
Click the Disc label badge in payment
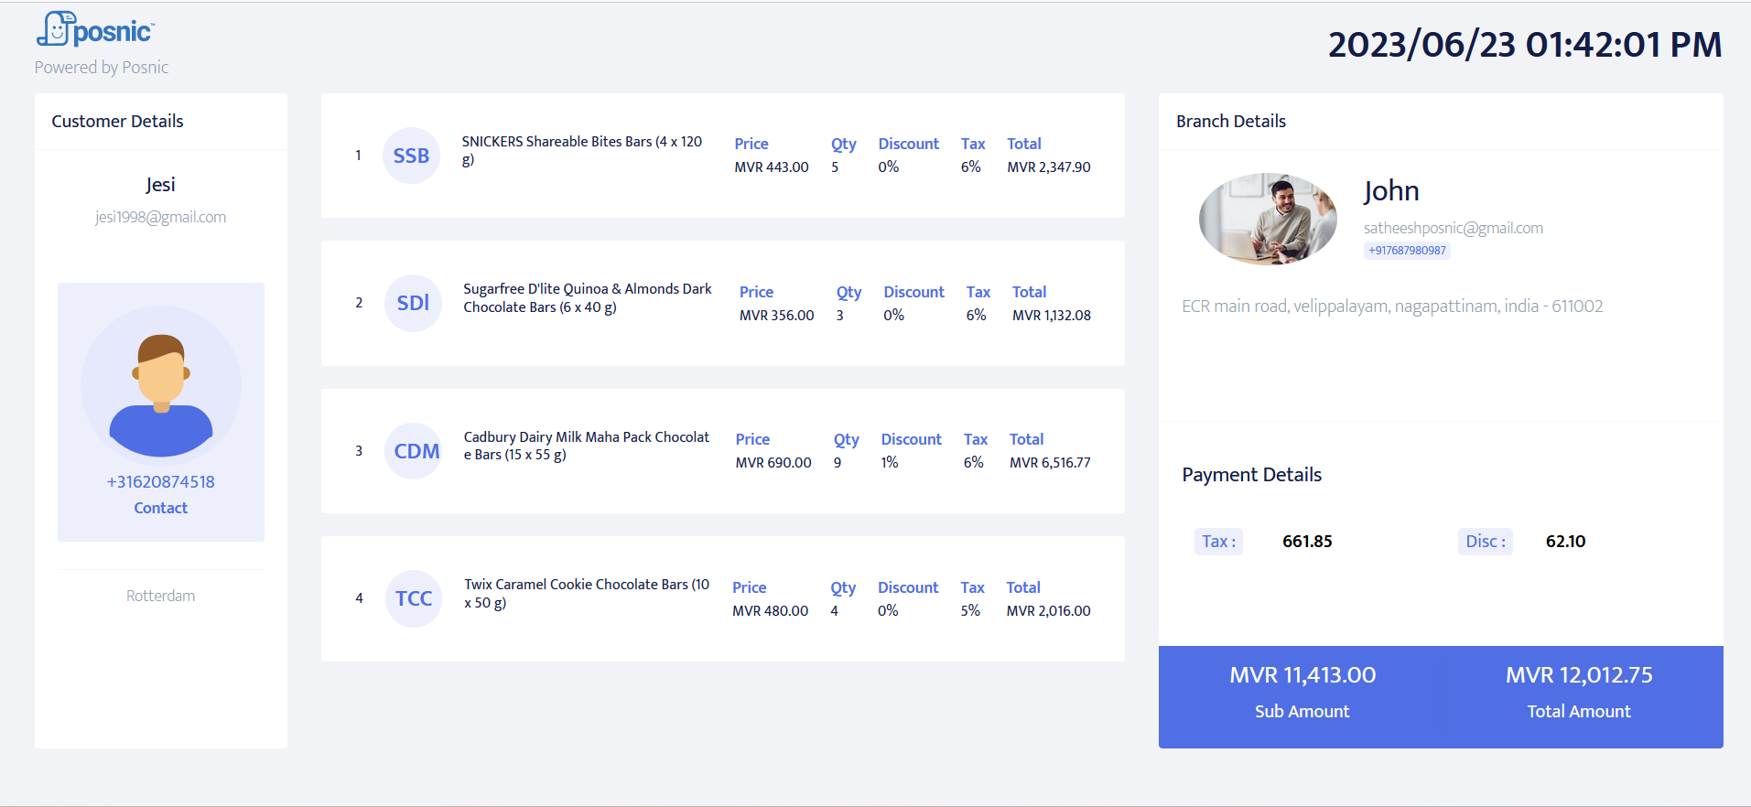(x=1485, y=542)
